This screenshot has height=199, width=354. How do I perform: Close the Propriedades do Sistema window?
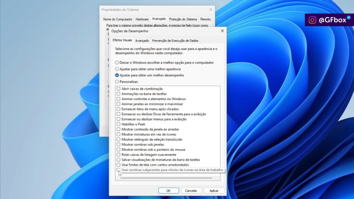click(x=211, y=9)
